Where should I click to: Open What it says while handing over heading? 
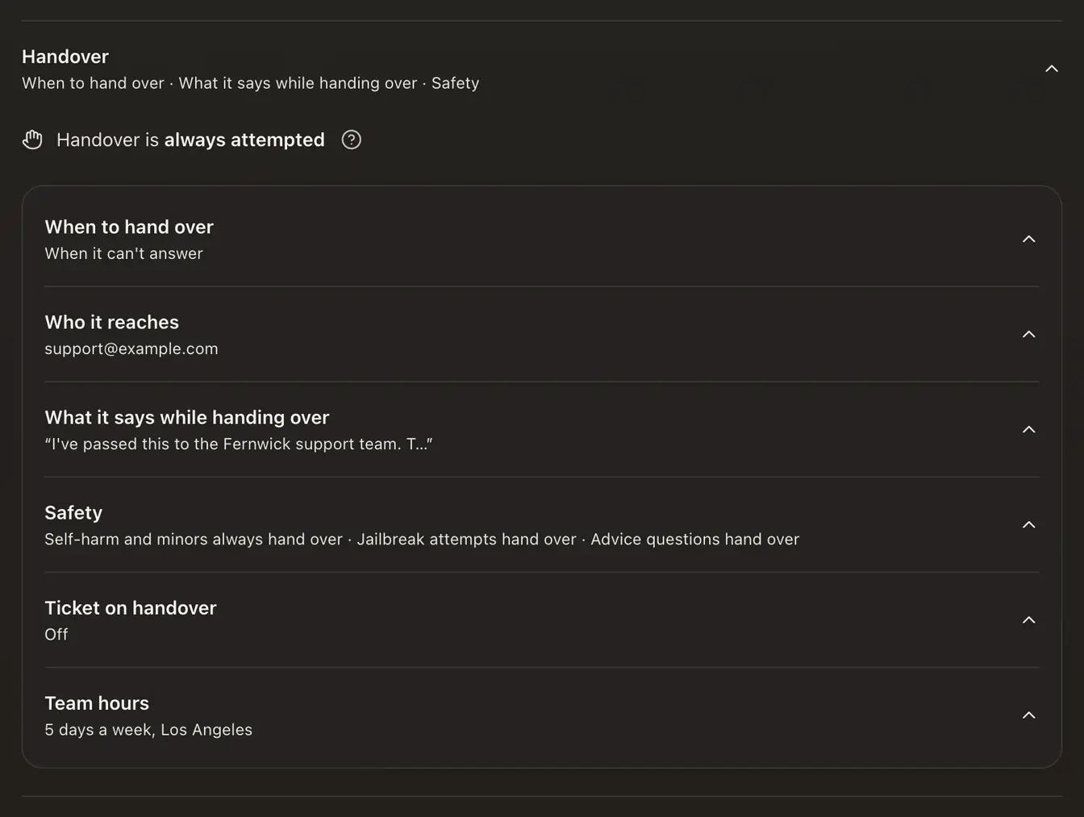coord(187,417)
